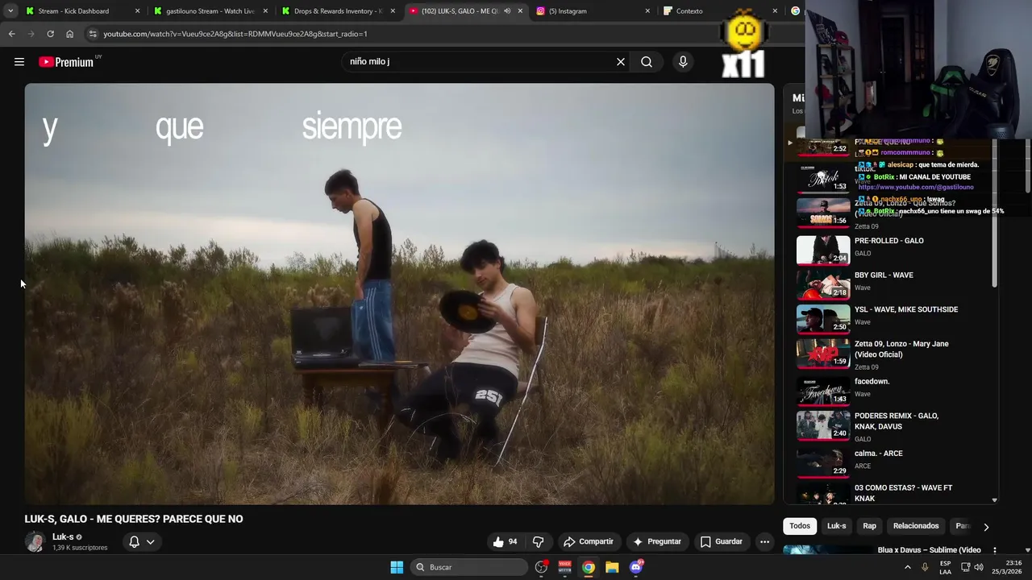The height and width of the screenshot is (580, 1032).
Task: Click the YouTube address bar URL
Action: click(235, 34)
